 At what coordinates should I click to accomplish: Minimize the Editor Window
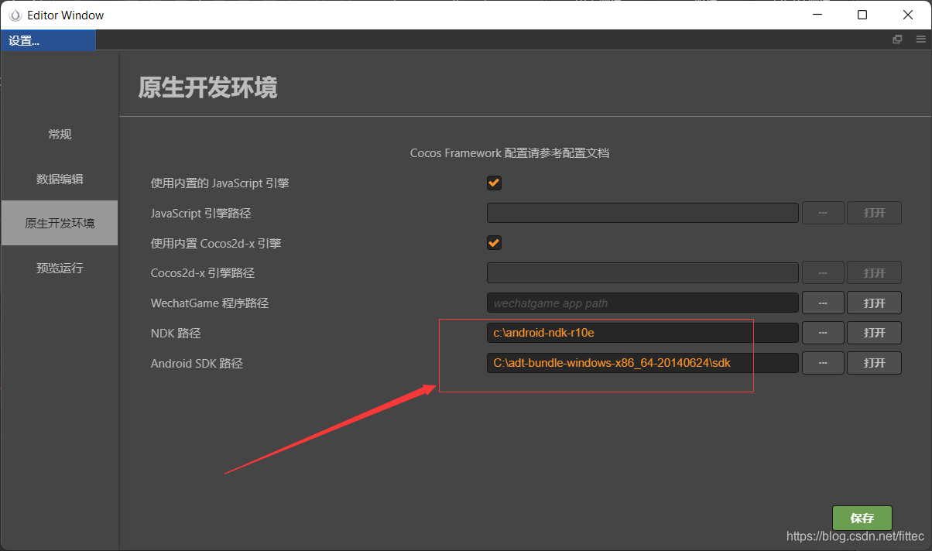(817, 15)
